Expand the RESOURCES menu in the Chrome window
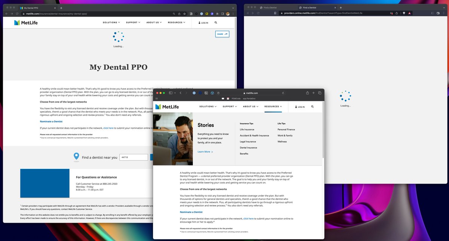The width and height of the screenshot is (449, 241). point(176,22)
